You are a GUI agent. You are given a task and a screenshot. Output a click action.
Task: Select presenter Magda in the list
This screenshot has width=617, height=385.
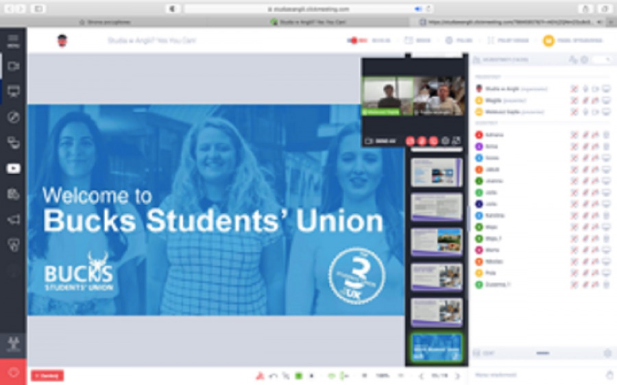(493, 101)
